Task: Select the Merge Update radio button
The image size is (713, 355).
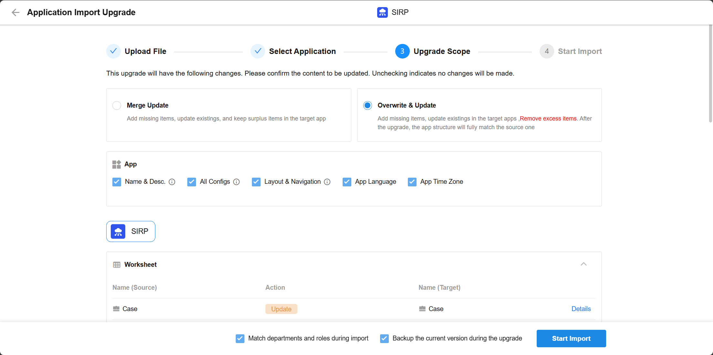Action: click(117, 106)
